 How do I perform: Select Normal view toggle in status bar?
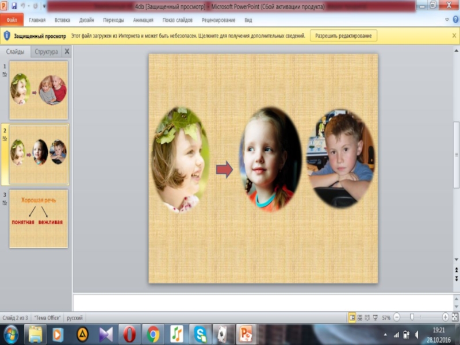[x=352, y=317]
